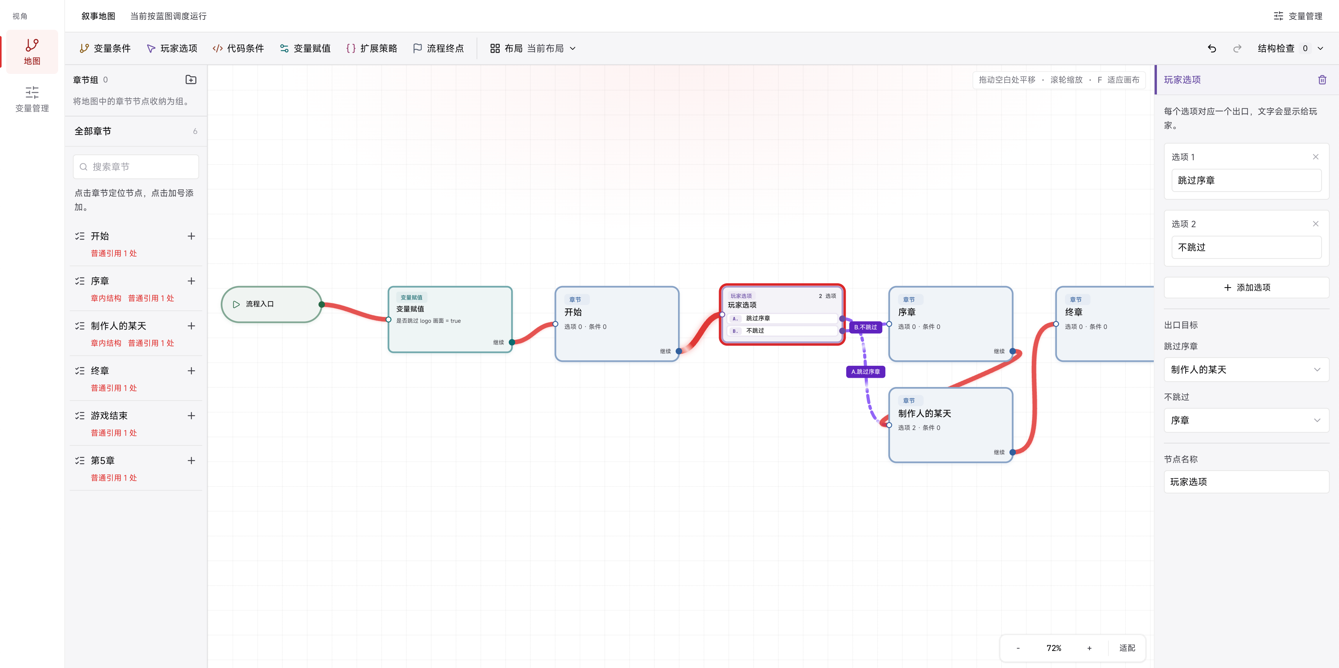The width and height of the screenshot is (1339, 668).
Task: Select the 变量条件 tool
Action: [x=105, y=48]
